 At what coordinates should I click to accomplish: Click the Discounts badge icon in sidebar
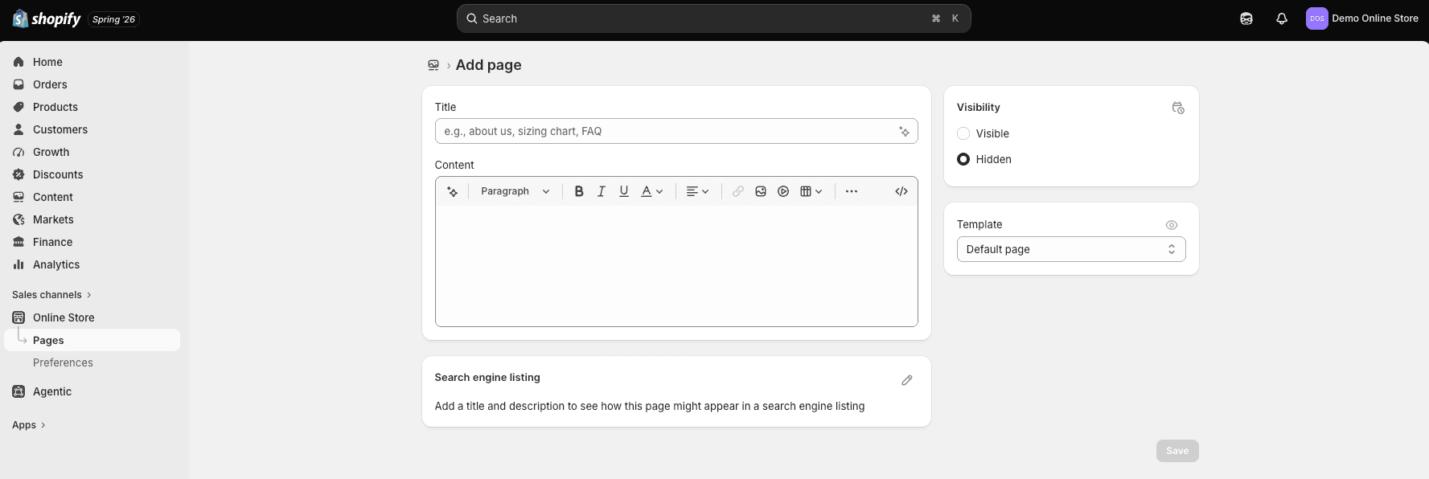18,174
